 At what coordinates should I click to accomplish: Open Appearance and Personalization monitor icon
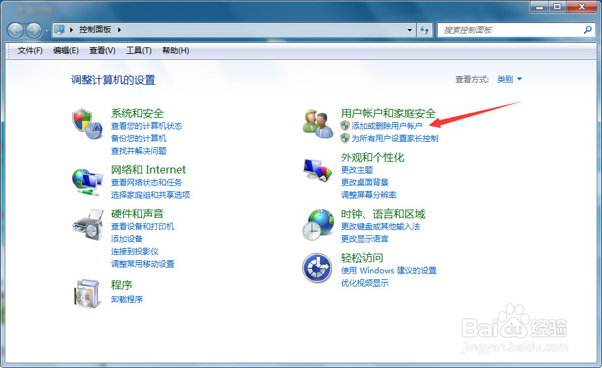tap(317, 170)
